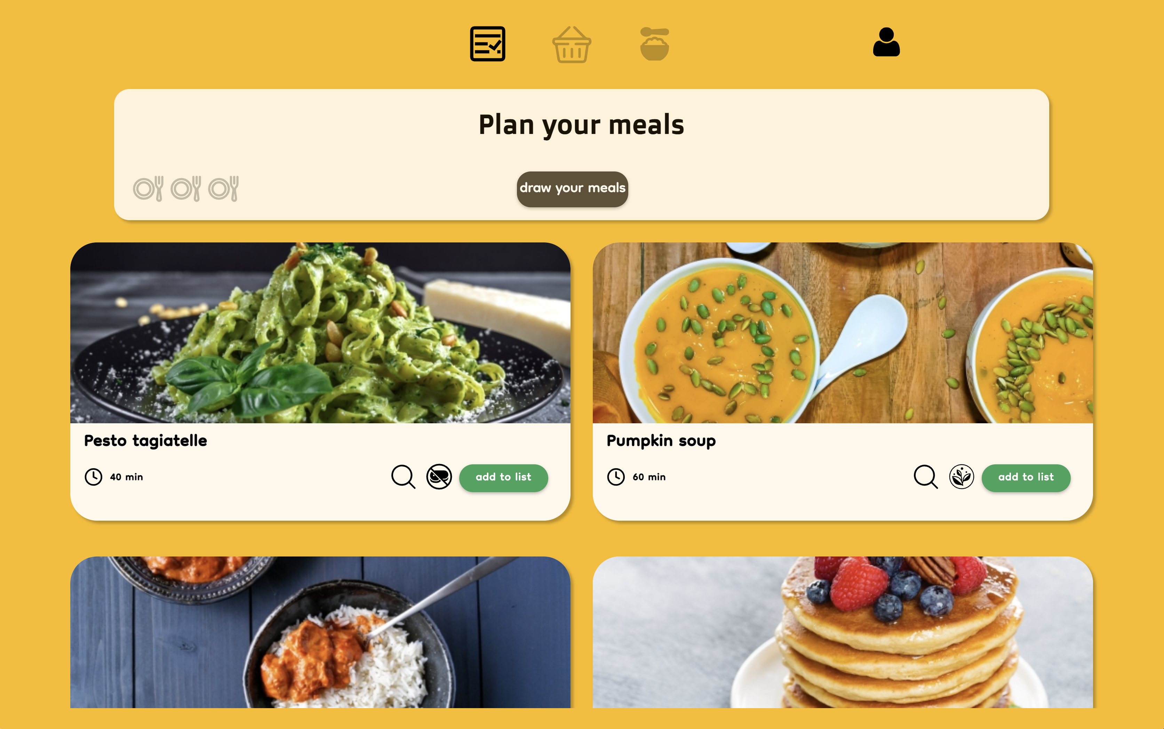The height and width of the screenshot is (729, 1164).
Task: View Pumpkin soup details with magnifier
Action: [x=926, y=477]
